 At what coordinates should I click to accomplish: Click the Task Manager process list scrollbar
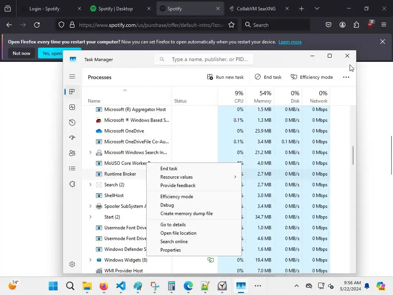pyautogui.click(x=353, y=155)
